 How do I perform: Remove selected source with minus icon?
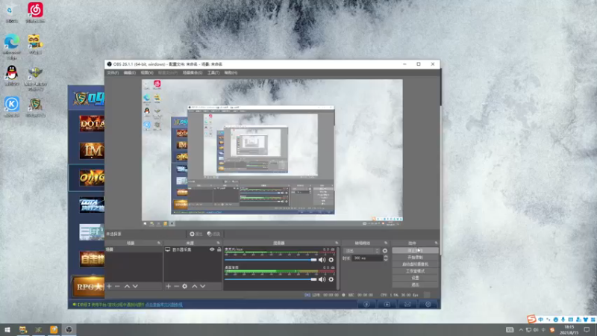coord(176,286)
